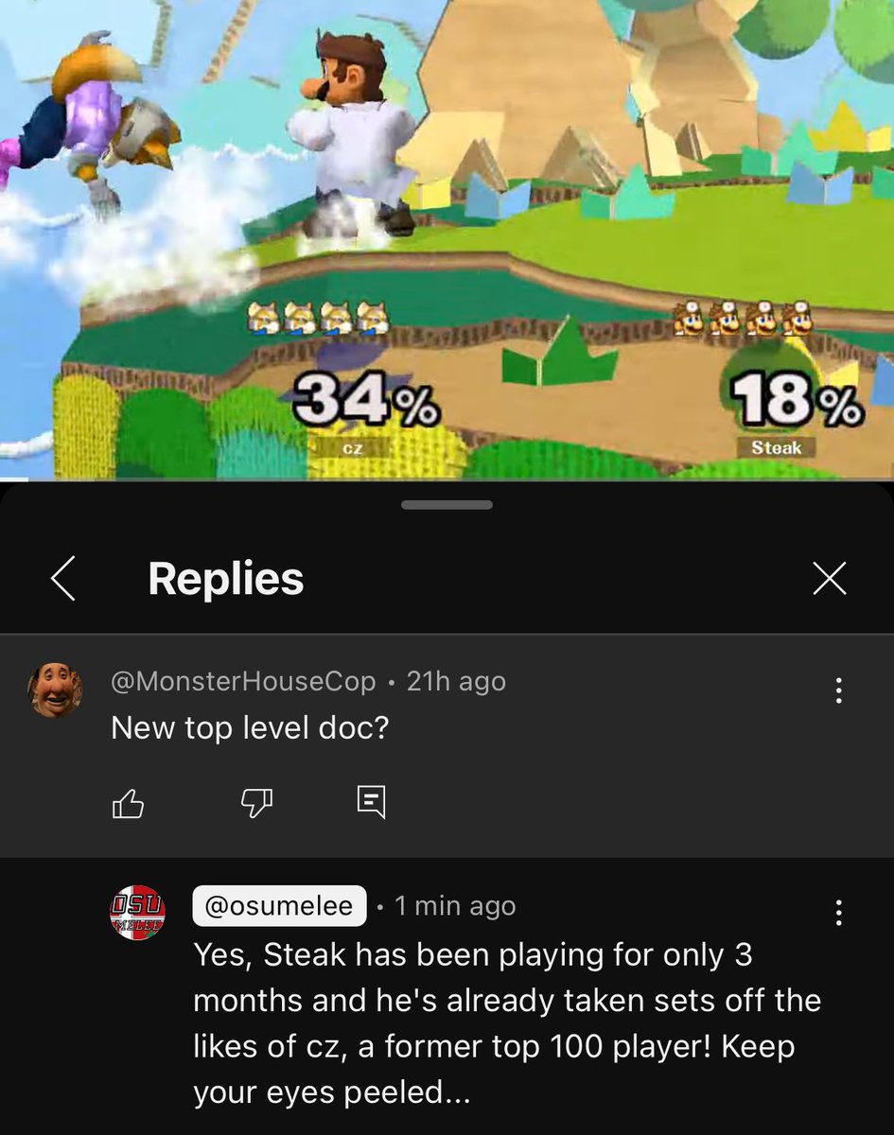Image resolution: width=894 pixels, height=1135 pixels.
Task: Close the Replies panel
Action: 830,579
